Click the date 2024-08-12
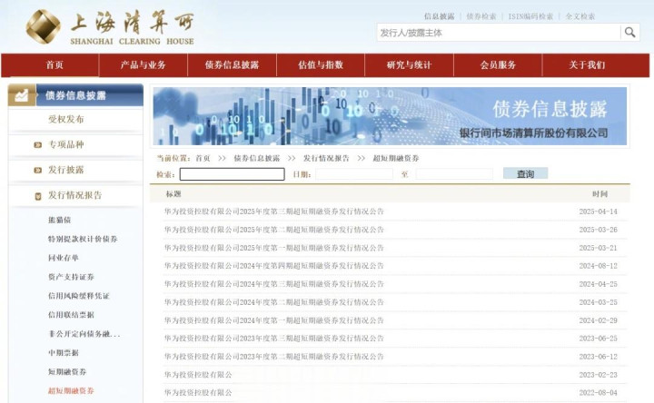 pos(598,265)
